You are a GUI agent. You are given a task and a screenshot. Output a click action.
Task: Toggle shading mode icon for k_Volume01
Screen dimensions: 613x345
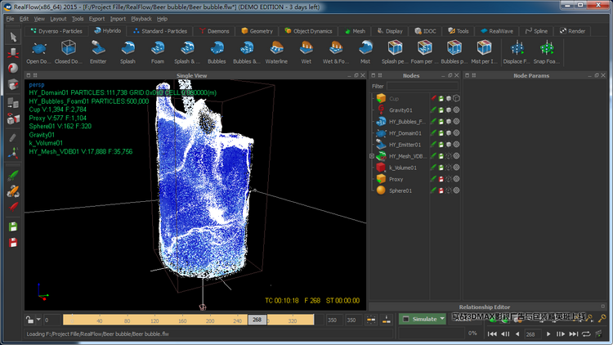click(456, 168)
